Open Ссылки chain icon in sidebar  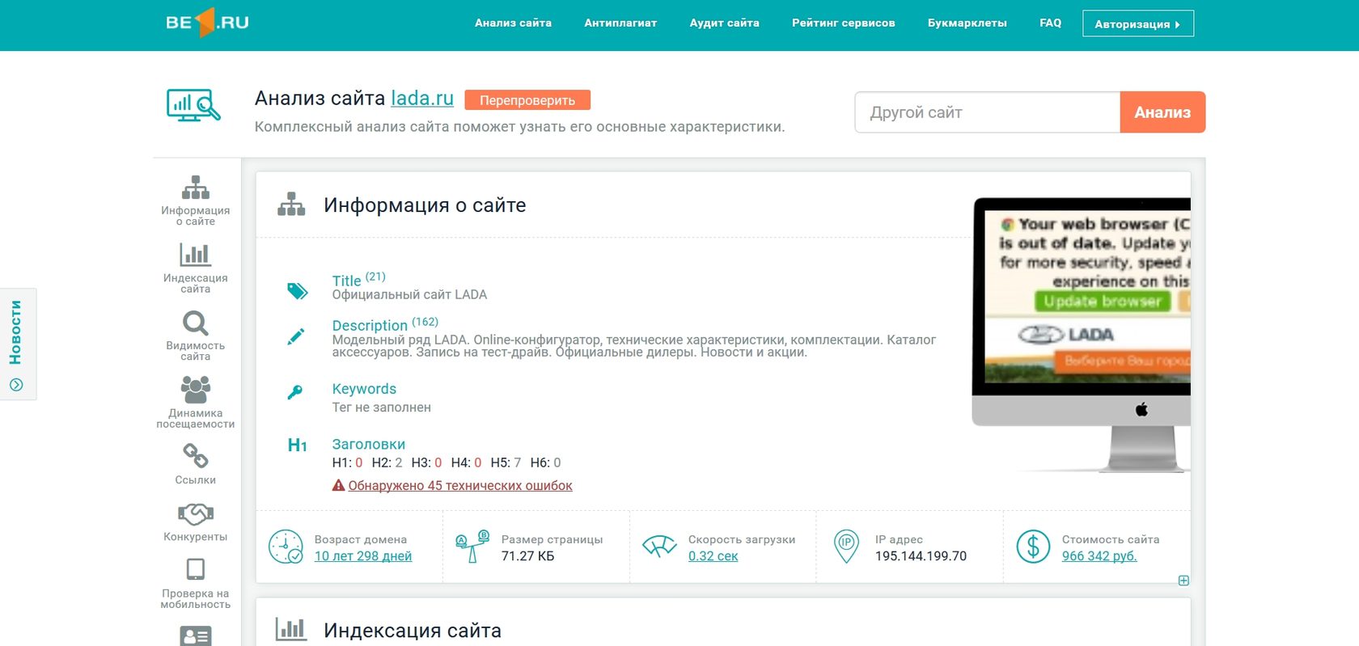196,456
